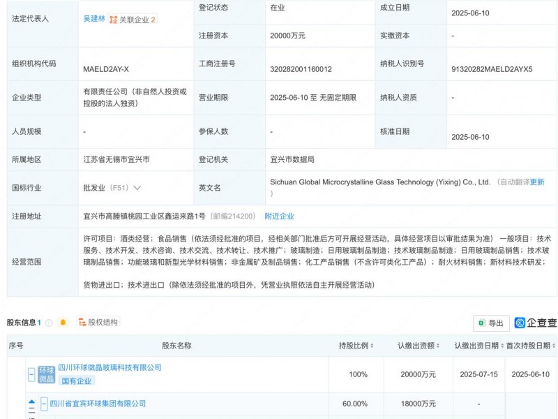
Task: Click the 持股比例 cell 100%
Action: click(x=358, y=374)
